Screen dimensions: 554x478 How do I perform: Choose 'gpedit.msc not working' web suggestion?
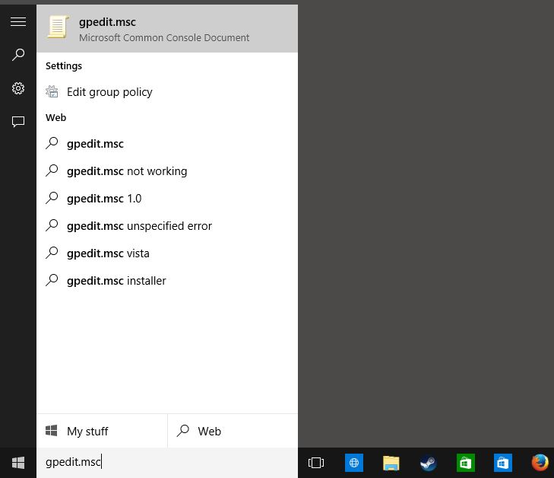167,171
